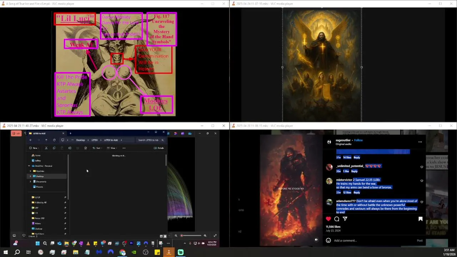Open the Sort dropdown in Explorer
Viewport: 457px width, 257px height.
(98, 148)
